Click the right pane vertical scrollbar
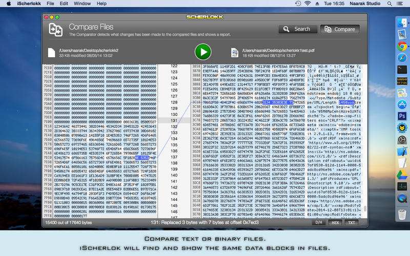410x256 pixels. 365,208
